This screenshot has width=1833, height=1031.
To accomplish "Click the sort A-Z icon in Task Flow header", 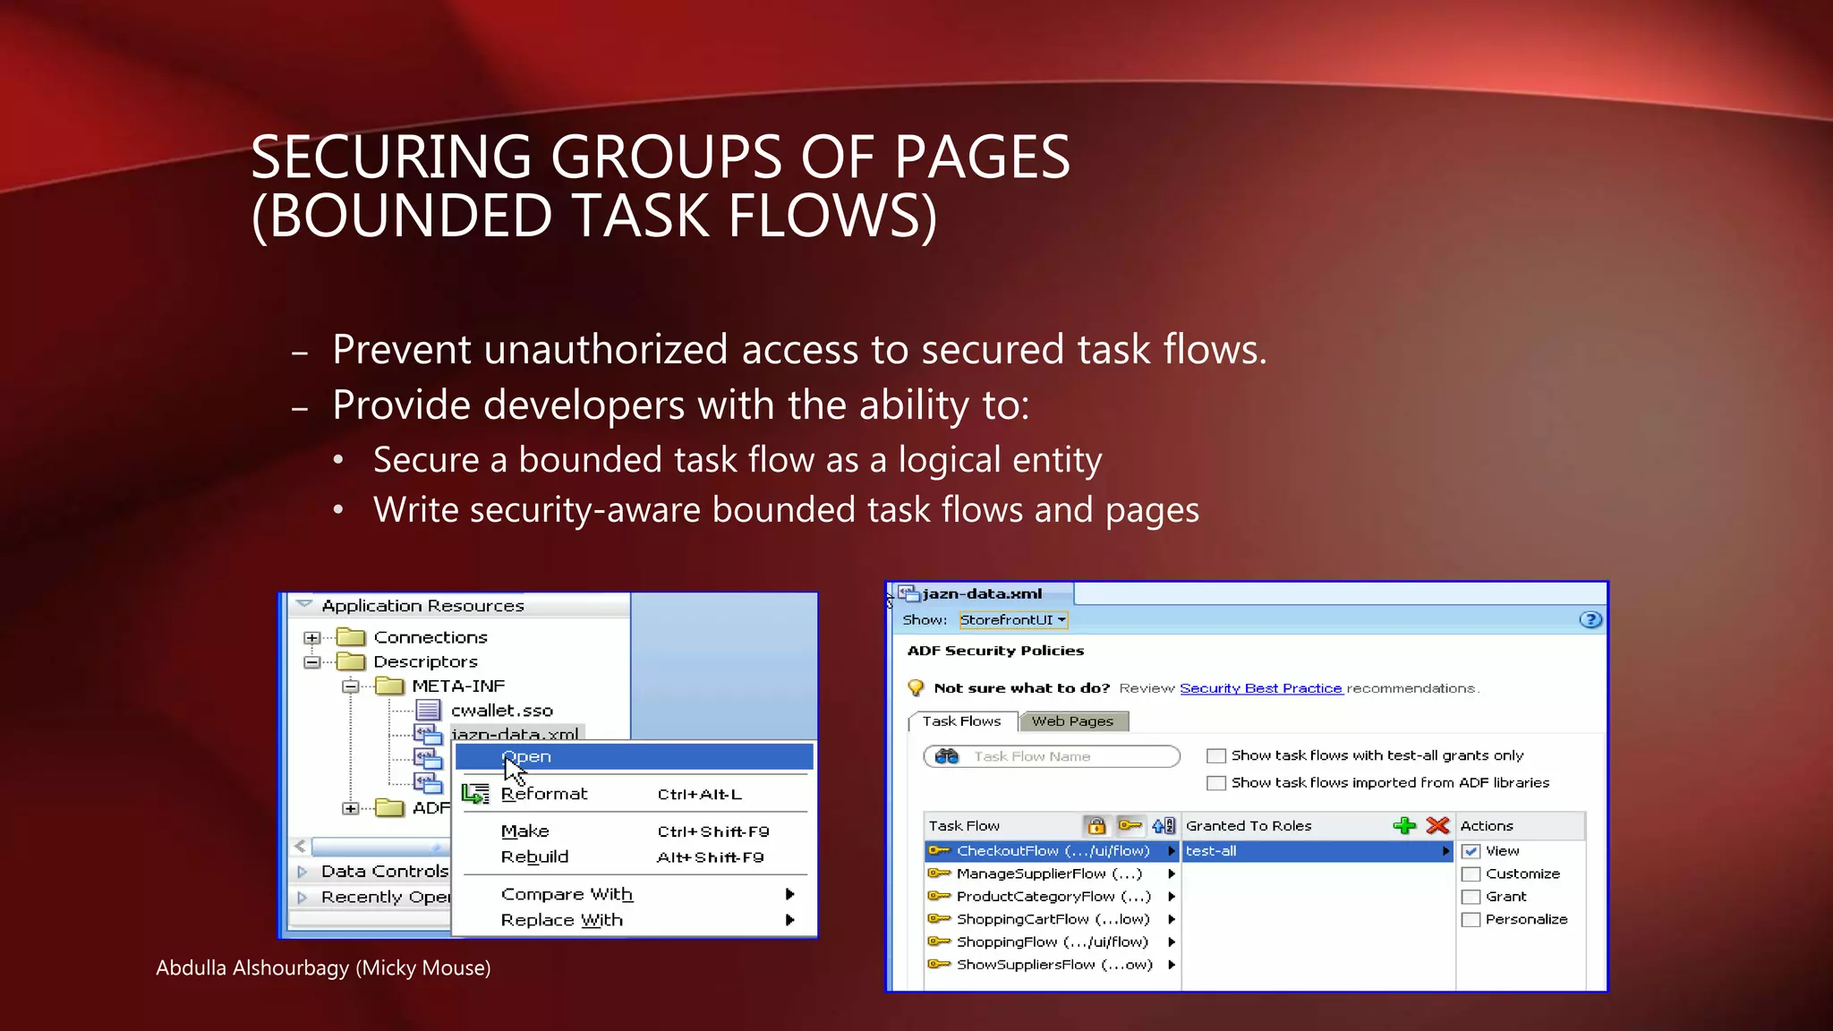I will tap(1164, 826).
